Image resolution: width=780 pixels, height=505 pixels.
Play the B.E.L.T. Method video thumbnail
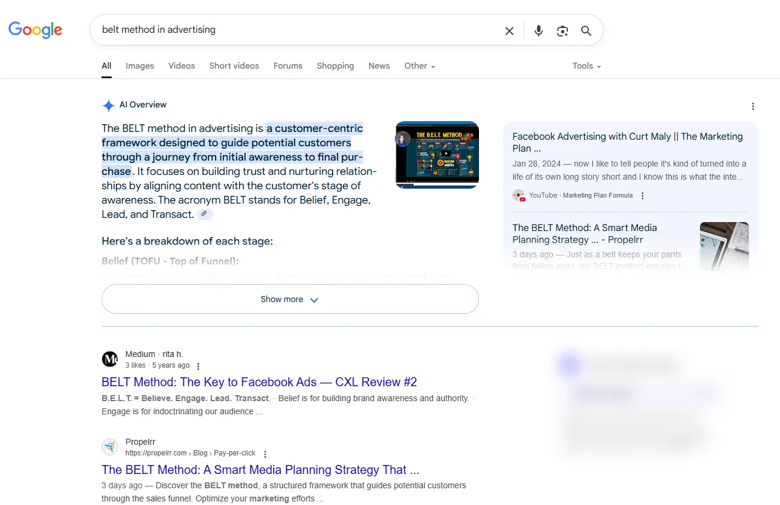[x=437, y=155]
